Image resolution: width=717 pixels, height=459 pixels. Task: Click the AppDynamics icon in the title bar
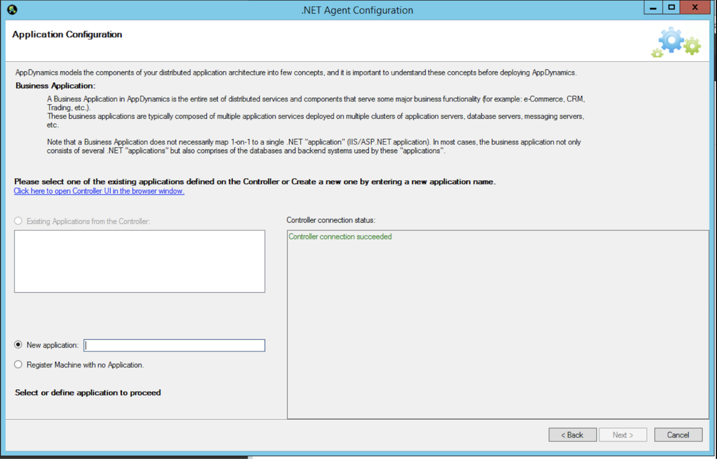(x=12, y=10)
